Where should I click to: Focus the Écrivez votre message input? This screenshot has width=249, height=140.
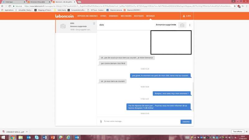click(140, 121)
